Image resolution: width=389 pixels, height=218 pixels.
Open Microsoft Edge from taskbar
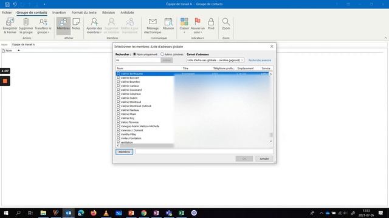81,213
